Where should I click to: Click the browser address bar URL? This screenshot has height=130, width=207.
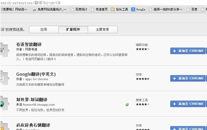30,3
